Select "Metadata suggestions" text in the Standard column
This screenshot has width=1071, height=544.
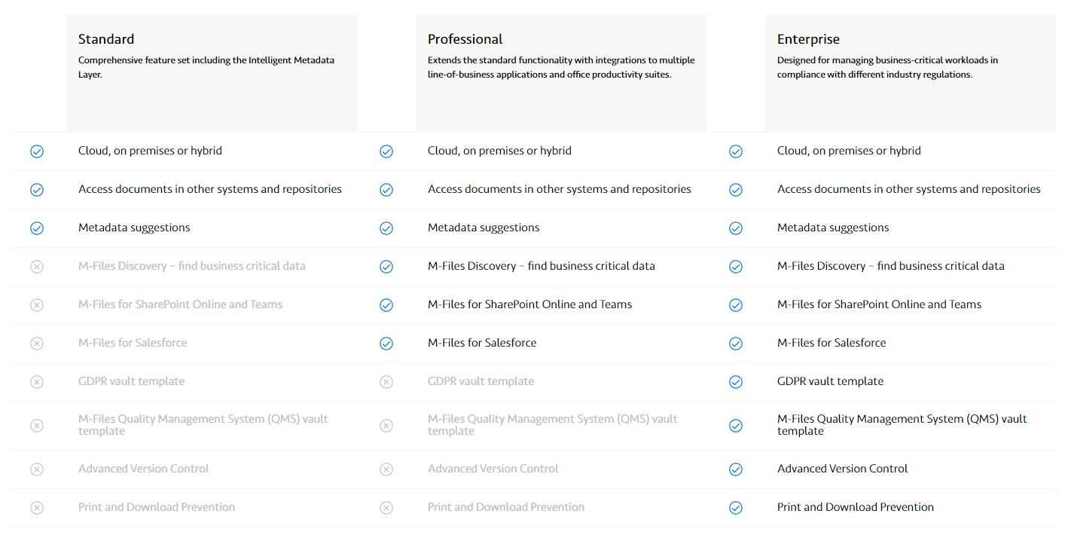point(134,228)
